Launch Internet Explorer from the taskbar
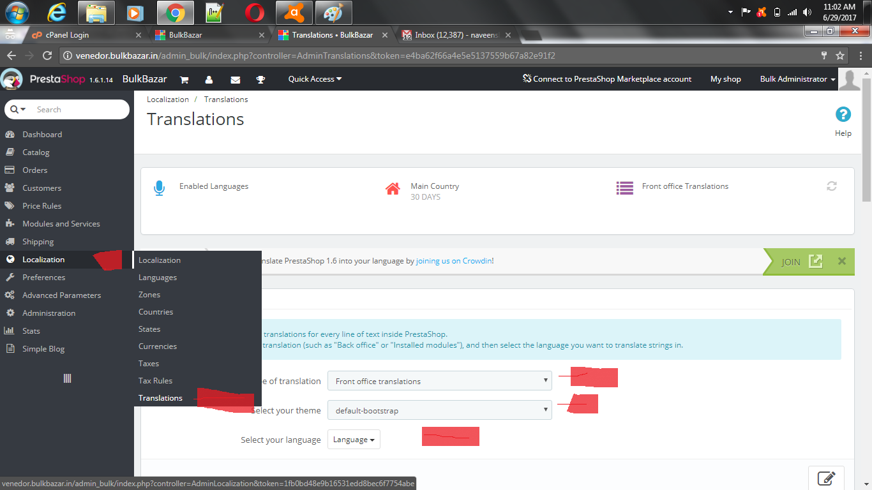This screenshot has height=490, width=872. [x=57, y=12]
